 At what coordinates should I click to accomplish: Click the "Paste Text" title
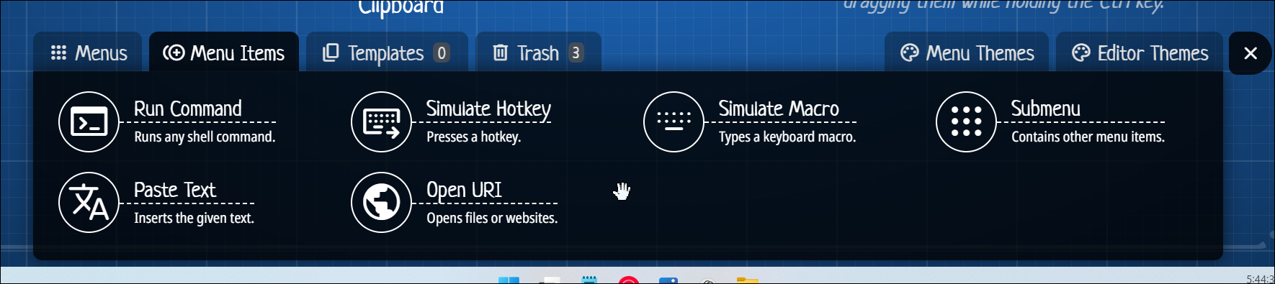tap(175, 190)
